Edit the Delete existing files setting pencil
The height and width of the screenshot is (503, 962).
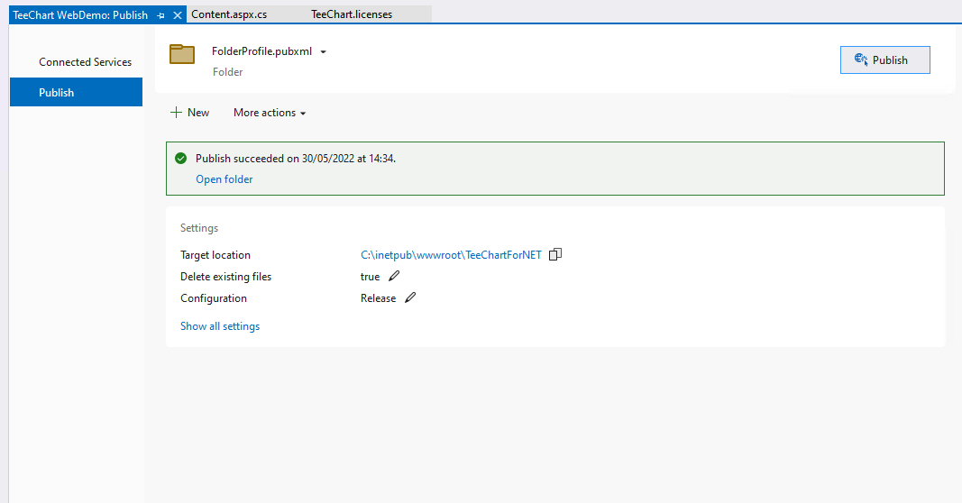tap(394, 276)
